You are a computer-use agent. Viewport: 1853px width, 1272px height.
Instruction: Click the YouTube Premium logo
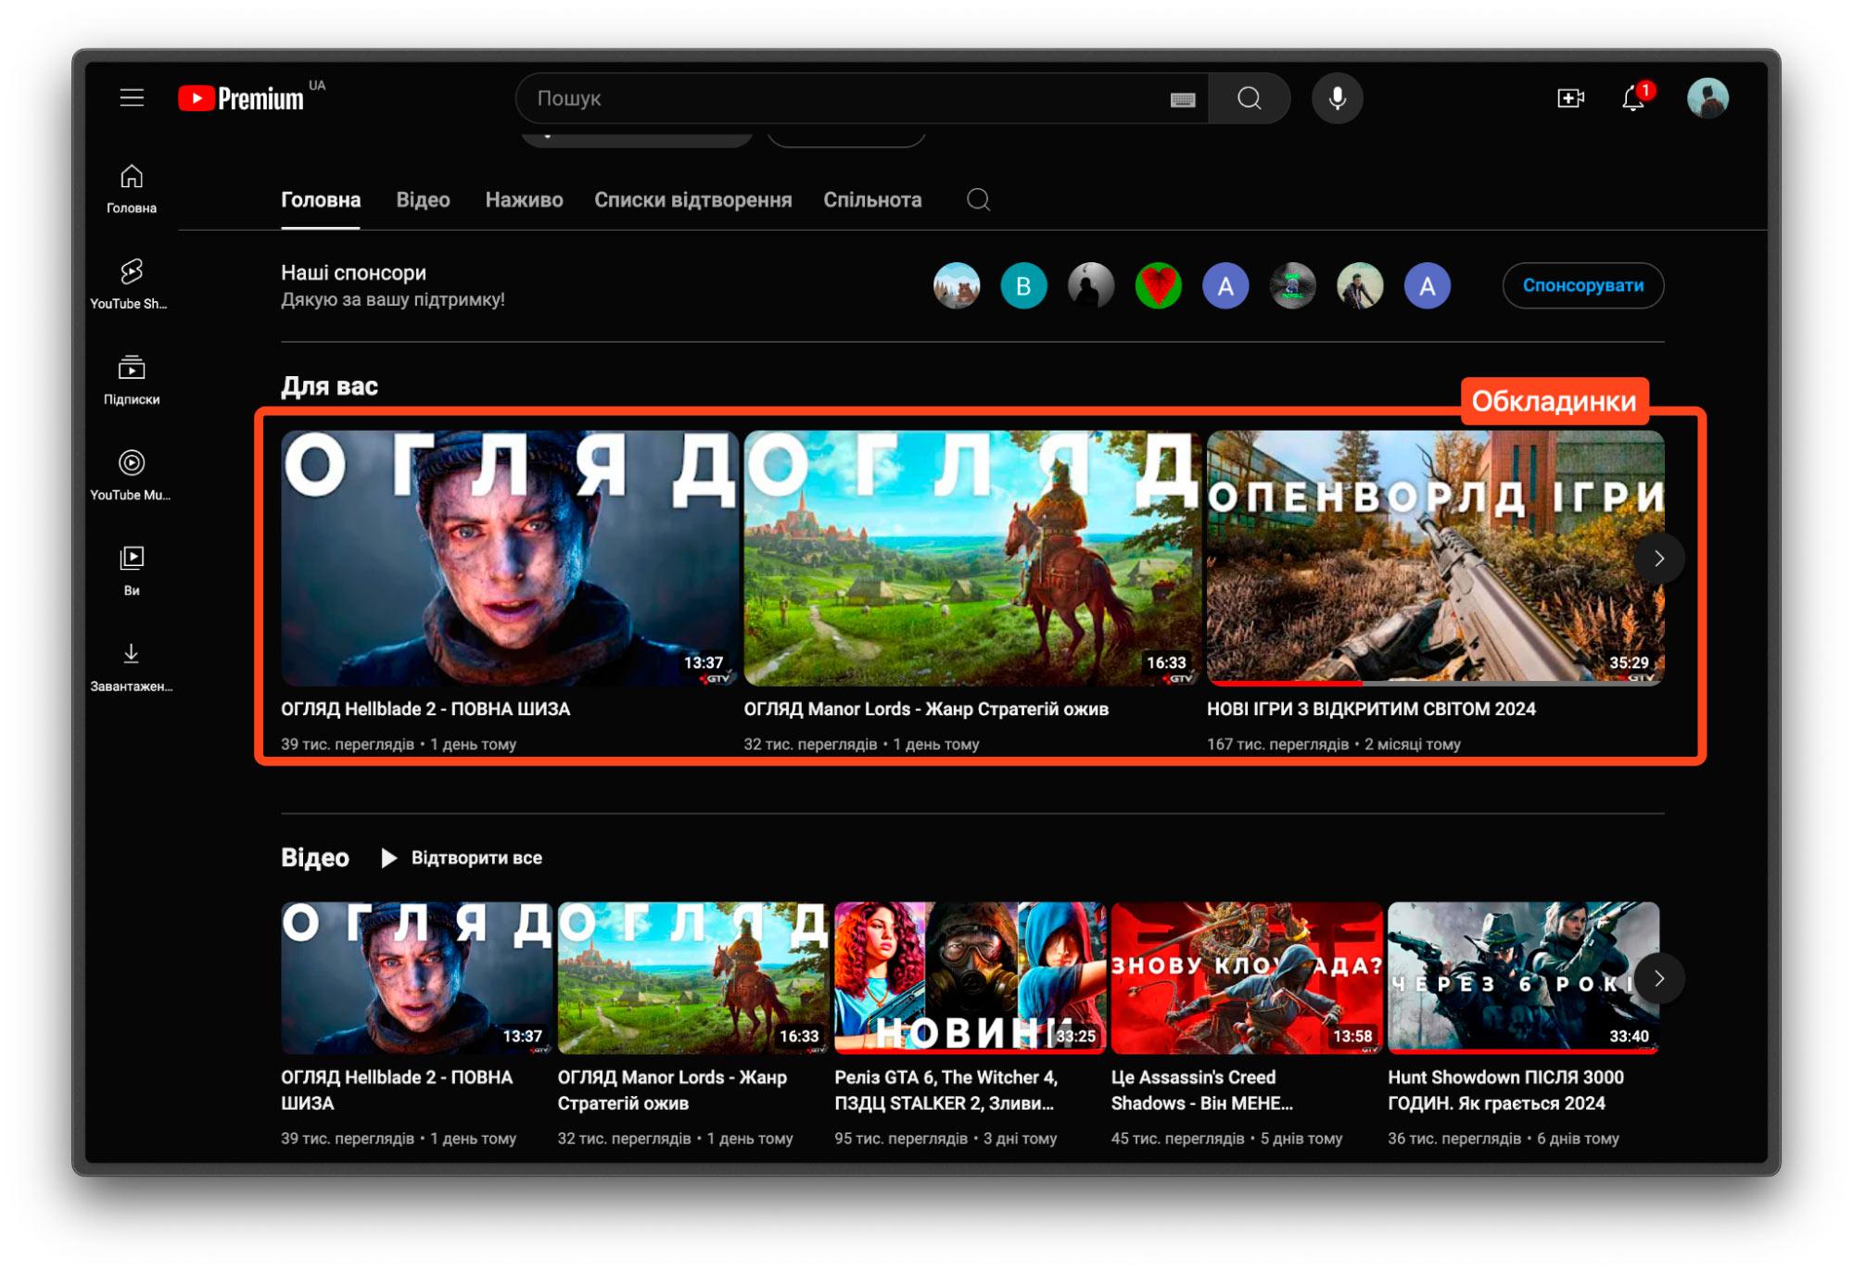241,98
